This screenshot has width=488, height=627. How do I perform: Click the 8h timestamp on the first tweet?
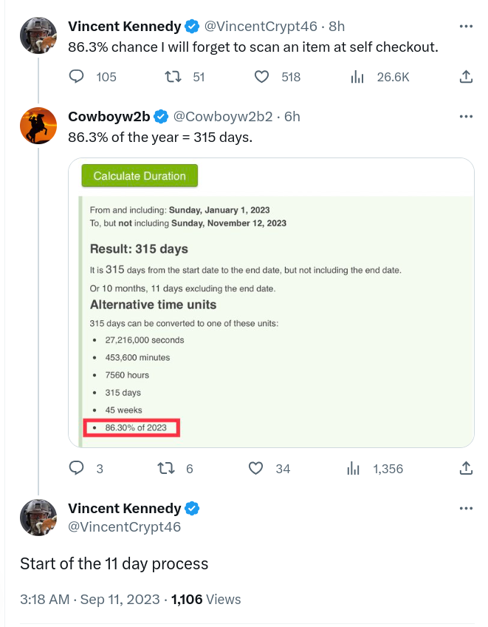pyautogui.click(x=337, y=27)
